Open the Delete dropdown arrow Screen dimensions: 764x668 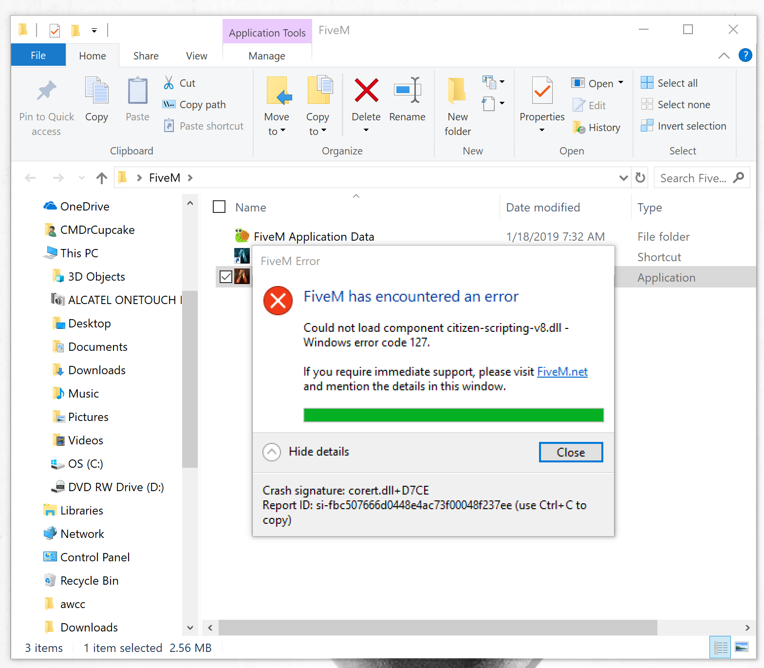coord(366,130)
